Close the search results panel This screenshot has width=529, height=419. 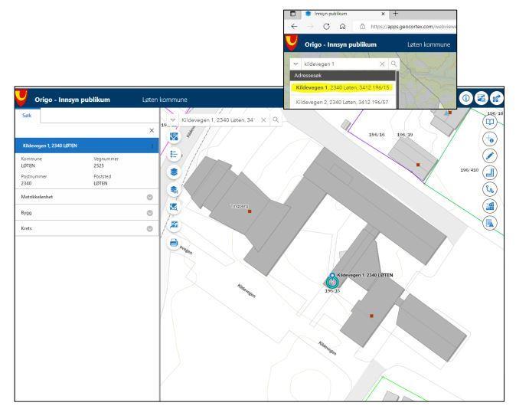click(x=151, y=131)
